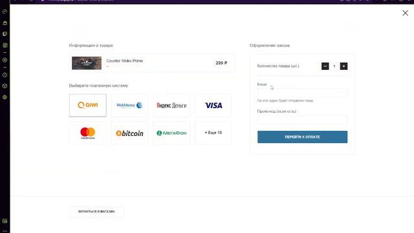
Task: Focus the Email input field
Action: point(302,93)
